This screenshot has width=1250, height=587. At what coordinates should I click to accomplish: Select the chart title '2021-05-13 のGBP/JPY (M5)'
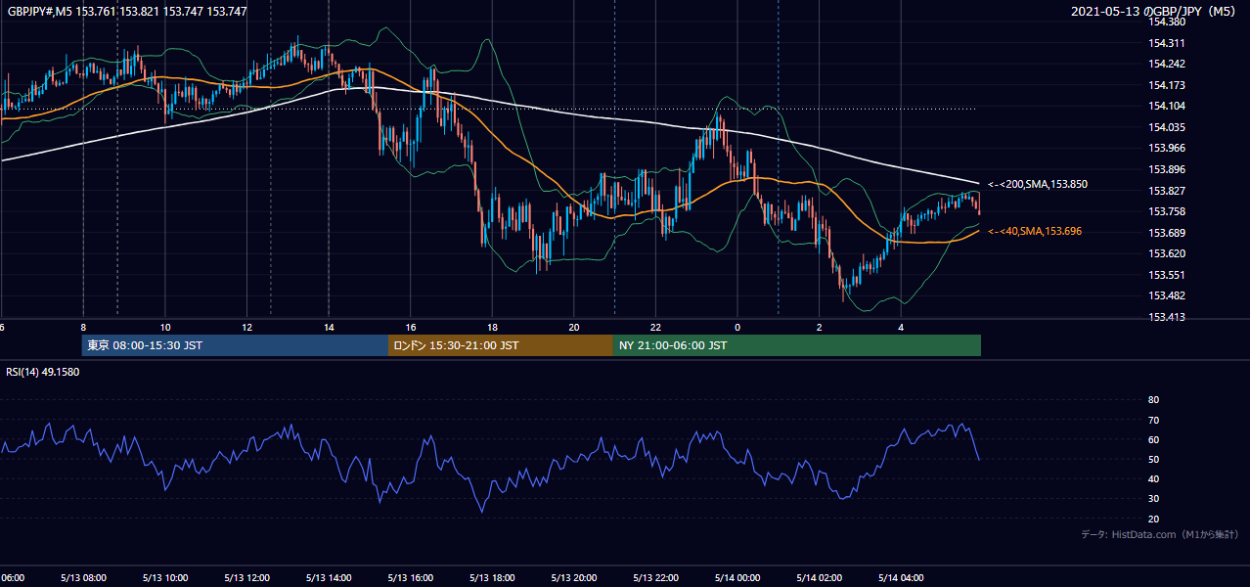pyautogui.click(x=1154, y=11)
